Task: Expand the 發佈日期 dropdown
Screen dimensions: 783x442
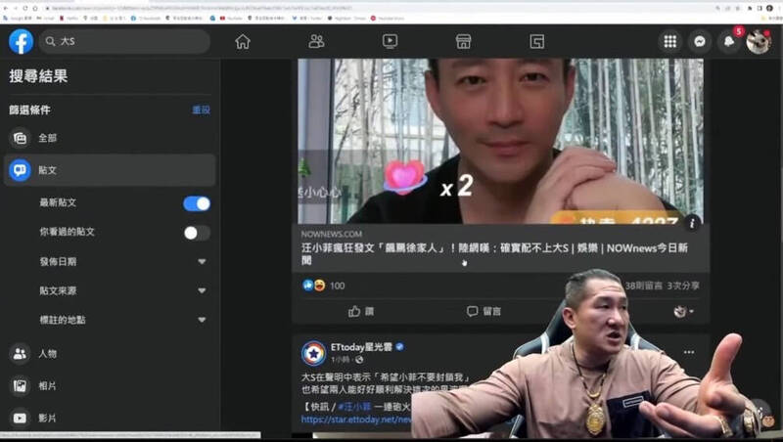Action: click(x=202, y=261)
